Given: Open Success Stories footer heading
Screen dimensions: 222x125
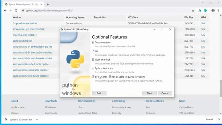Looking at the screenshot, I should pos(154,101).
